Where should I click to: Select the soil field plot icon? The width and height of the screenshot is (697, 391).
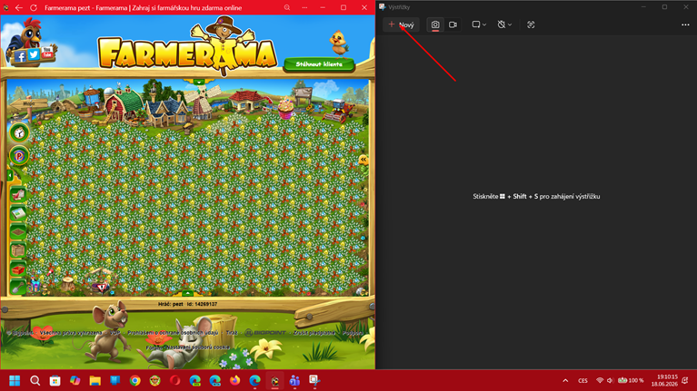click(18, 232)
